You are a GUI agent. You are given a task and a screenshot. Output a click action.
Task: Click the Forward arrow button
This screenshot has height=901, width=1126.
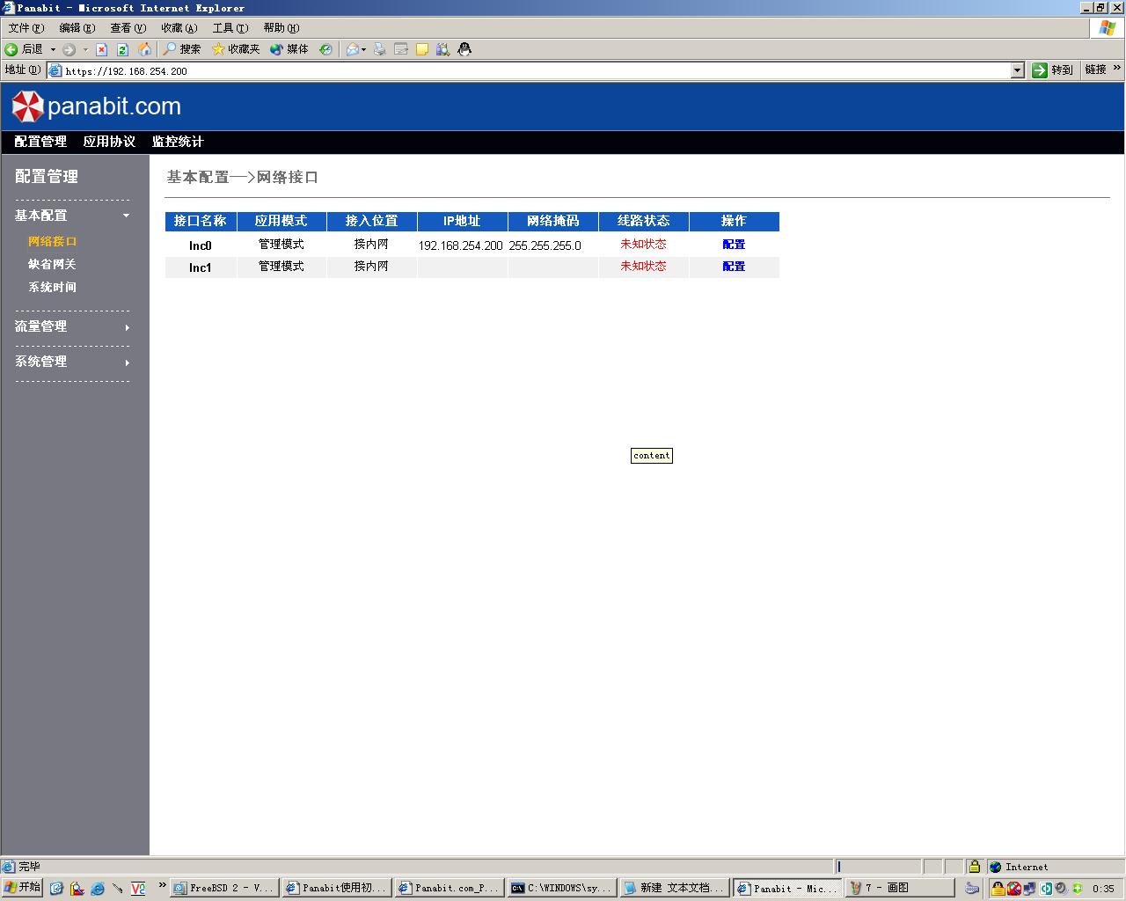tap(69, 49)
